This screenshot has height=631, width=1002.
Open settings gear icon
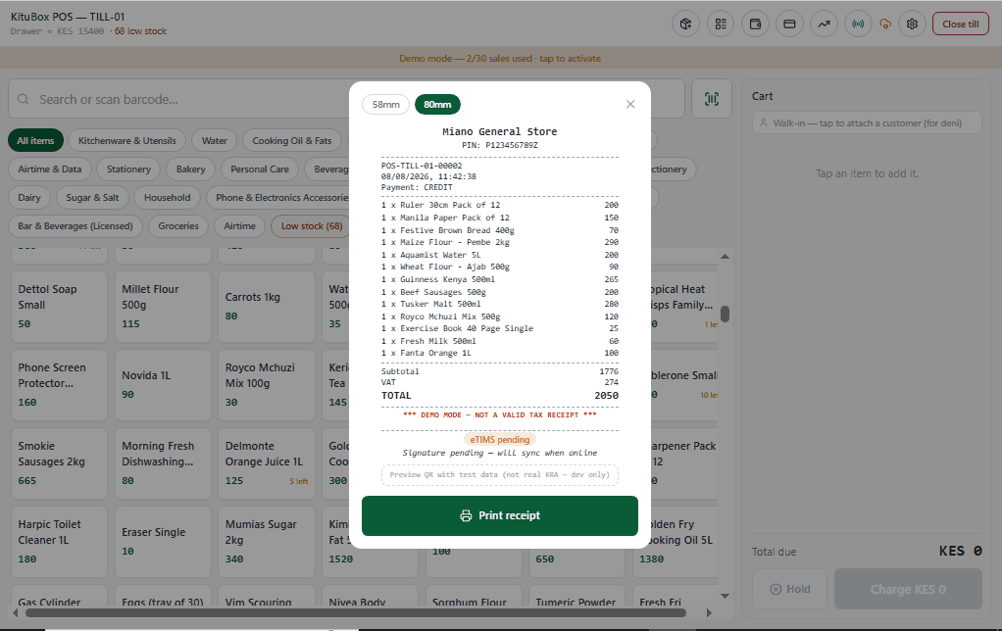912,24
